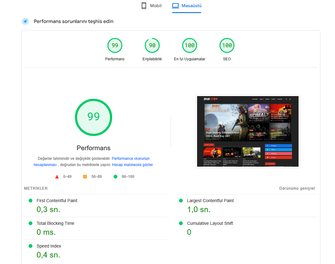
Task: Open the Erişilebilirlik 90 score gauge
Action: point(152,45)
